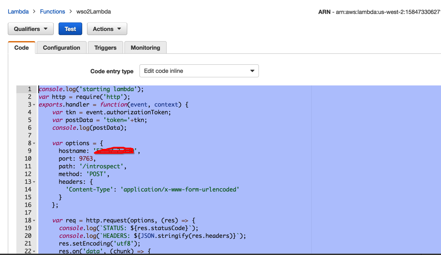441x255 pixels.
Task: Select the Code tab
Action: (22, 48)
